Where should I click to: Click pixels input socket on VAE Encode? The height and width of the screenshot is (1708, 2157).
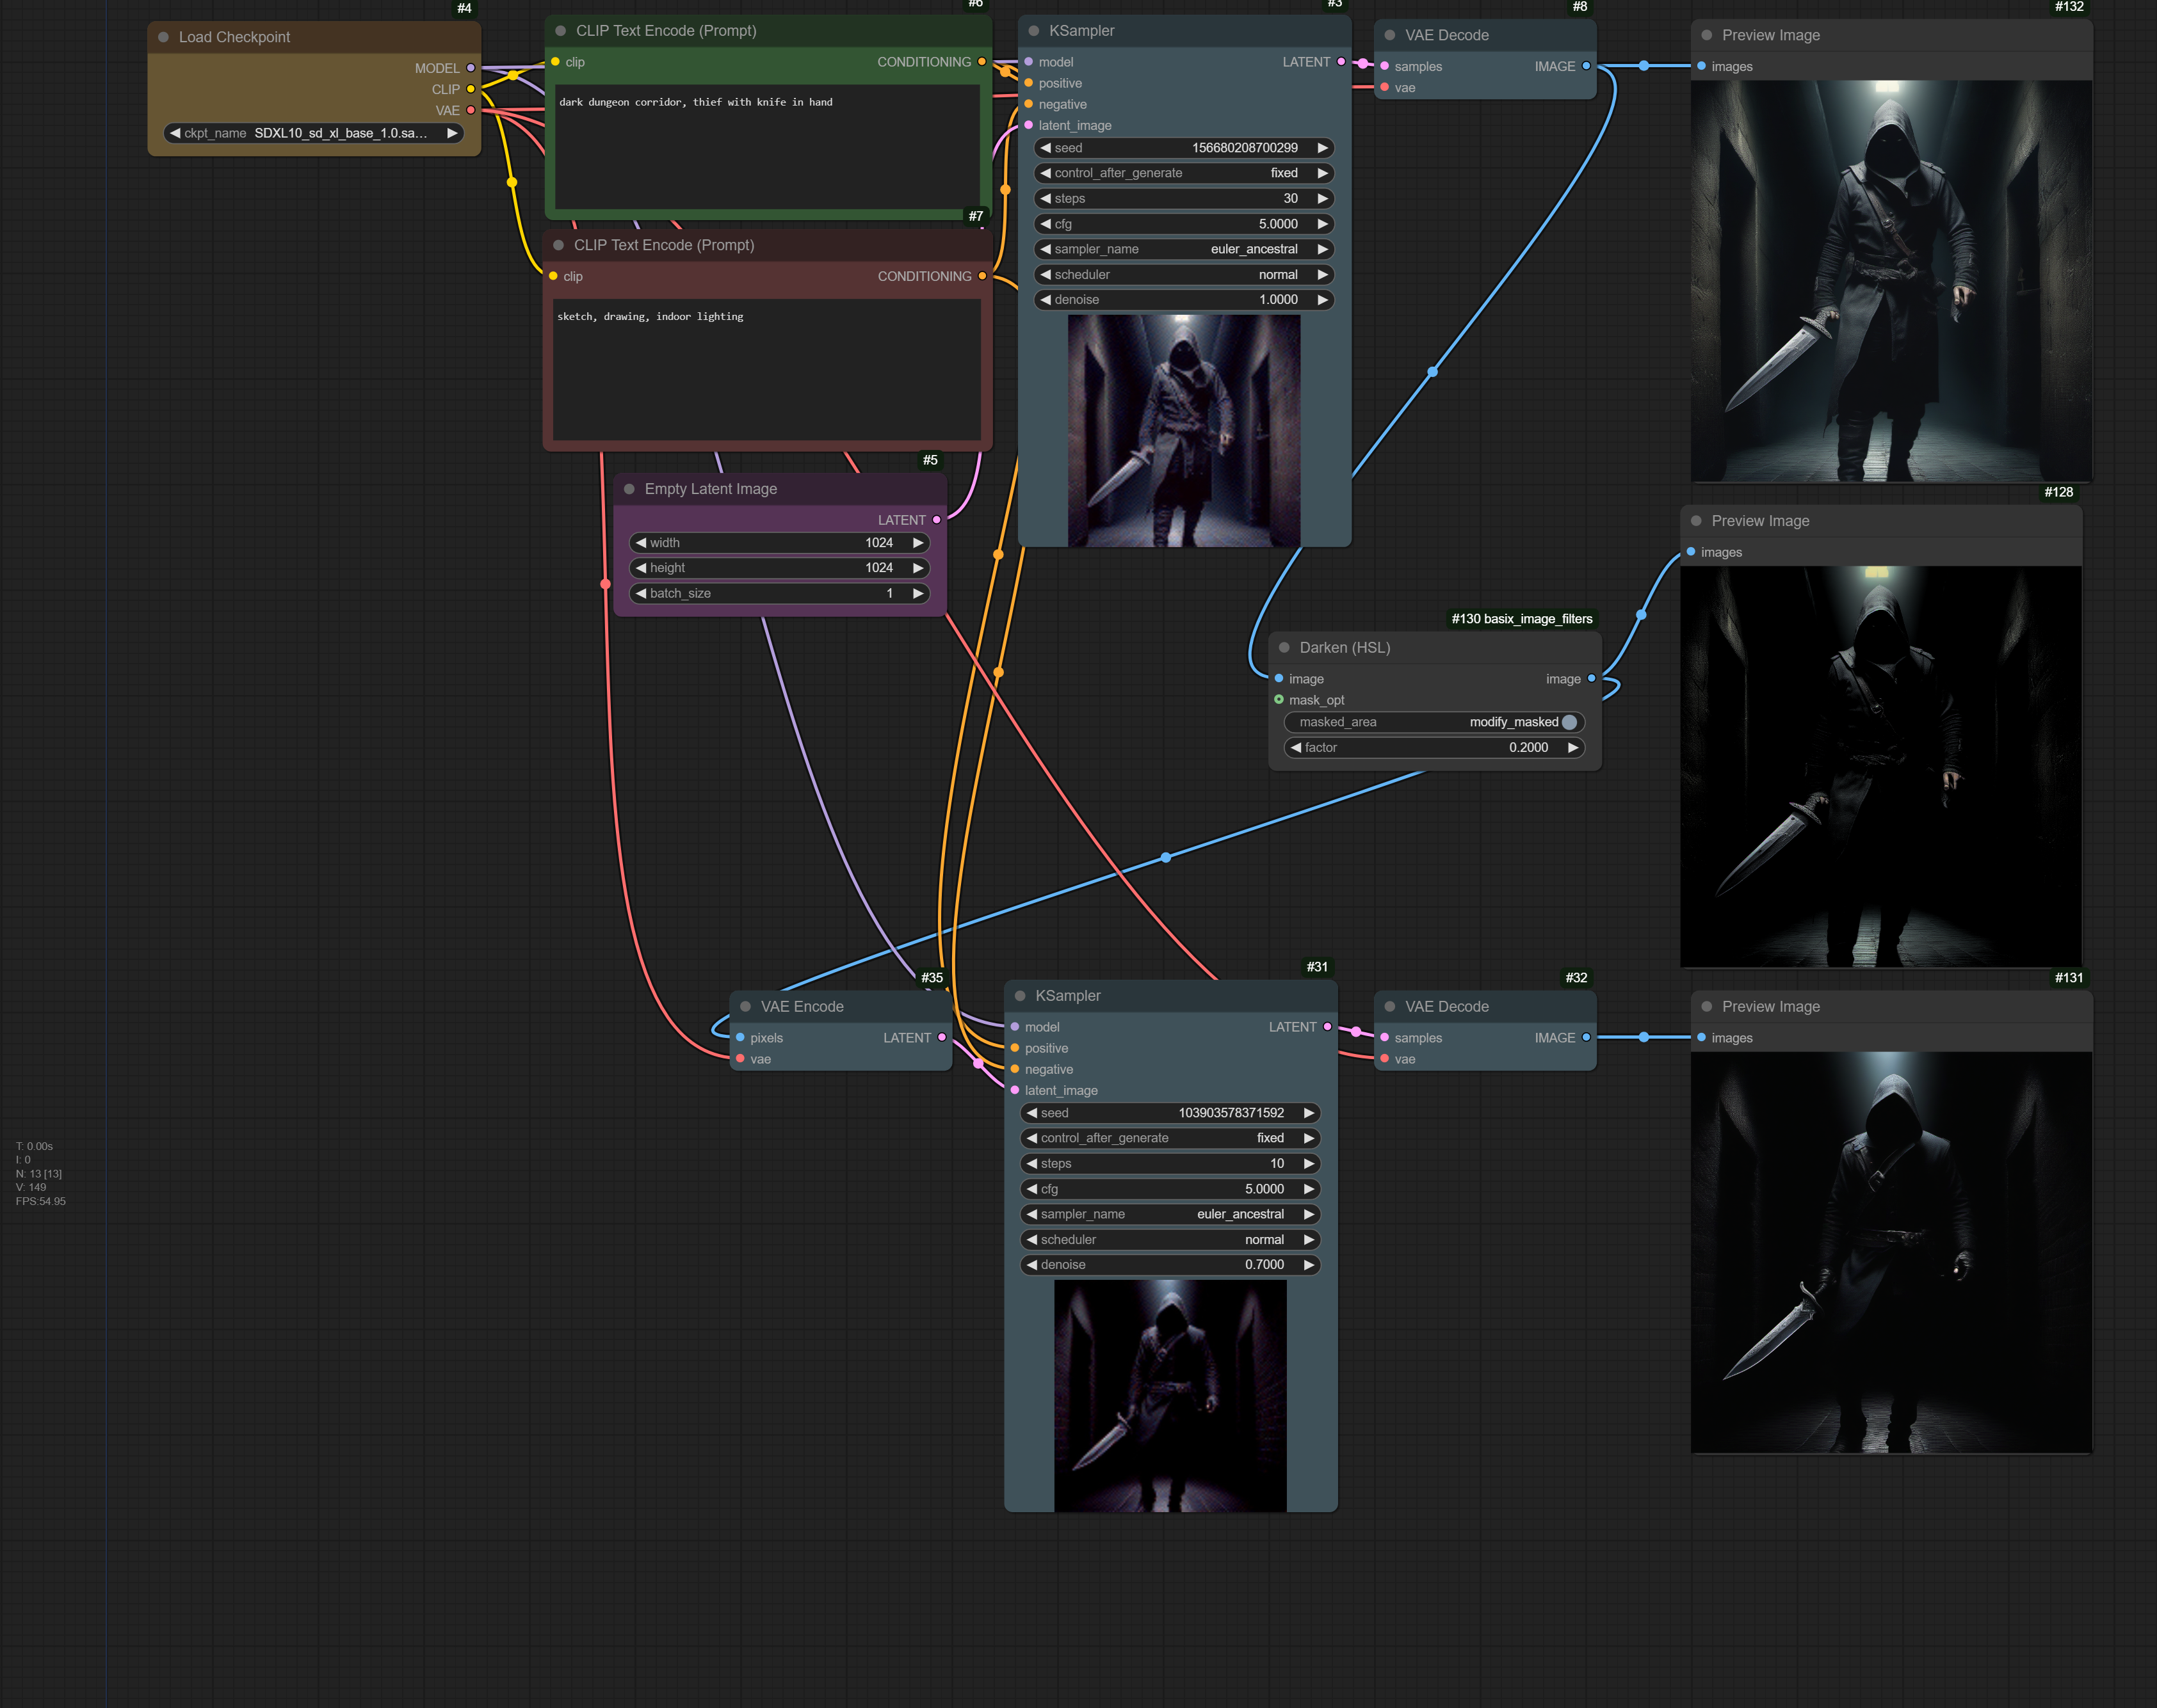(740, 1038)
